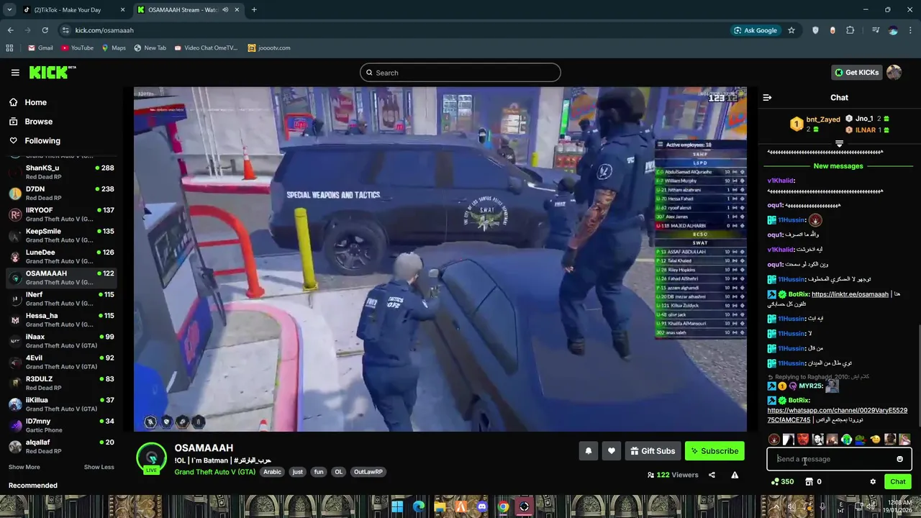Open chat settings gear icon
The image size is (921, 518).
point(873,482)
